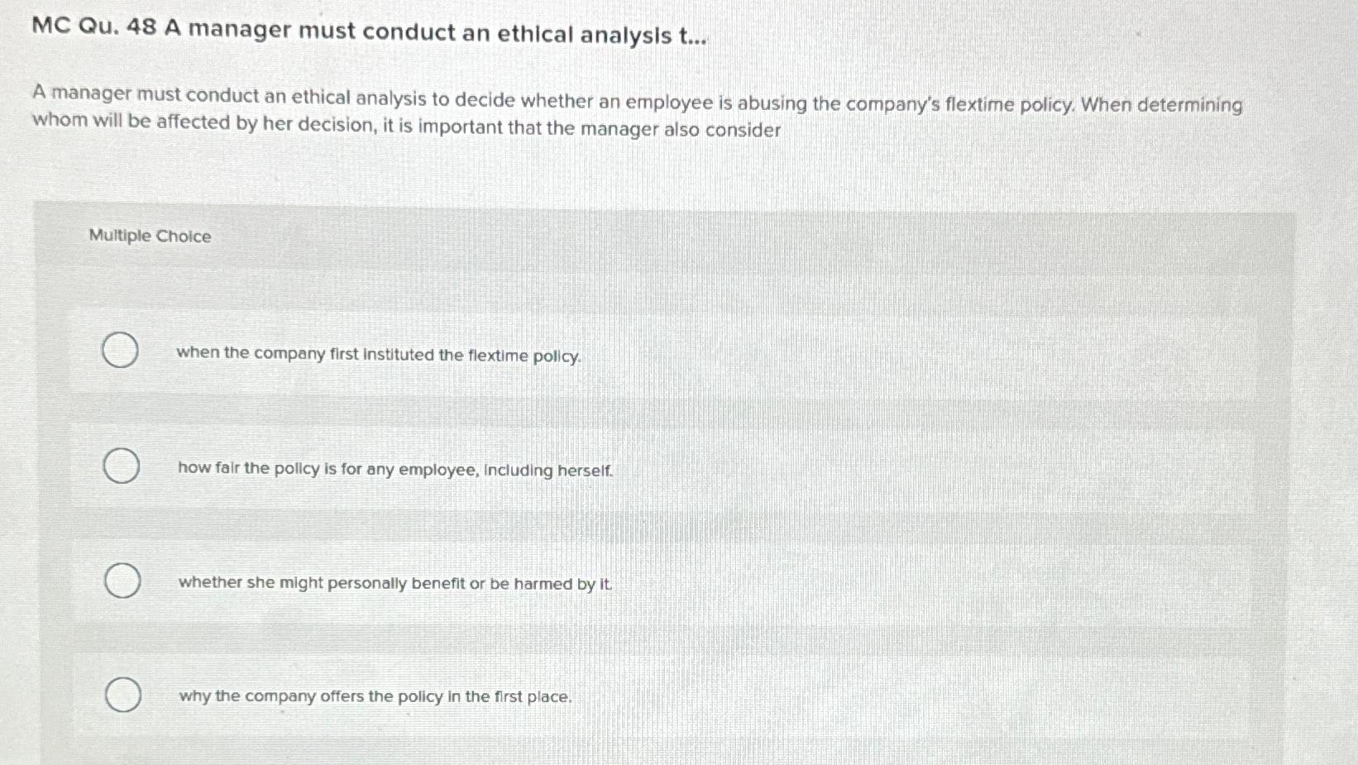The width and height of the screenshot is (1358, 765).
Task: Select the option about policy fairness for any employee
Action: [121, 466]
